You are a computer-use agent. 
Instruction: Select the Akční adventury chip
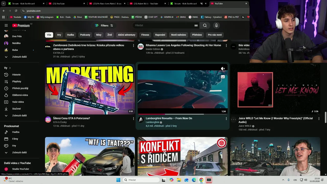pyautogui.click(x=126, y=35)
